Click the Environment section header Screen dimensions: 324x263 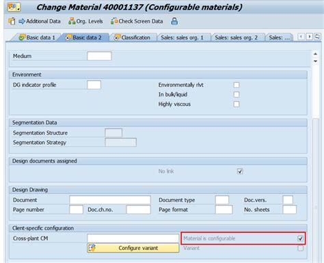coord(158,74)
